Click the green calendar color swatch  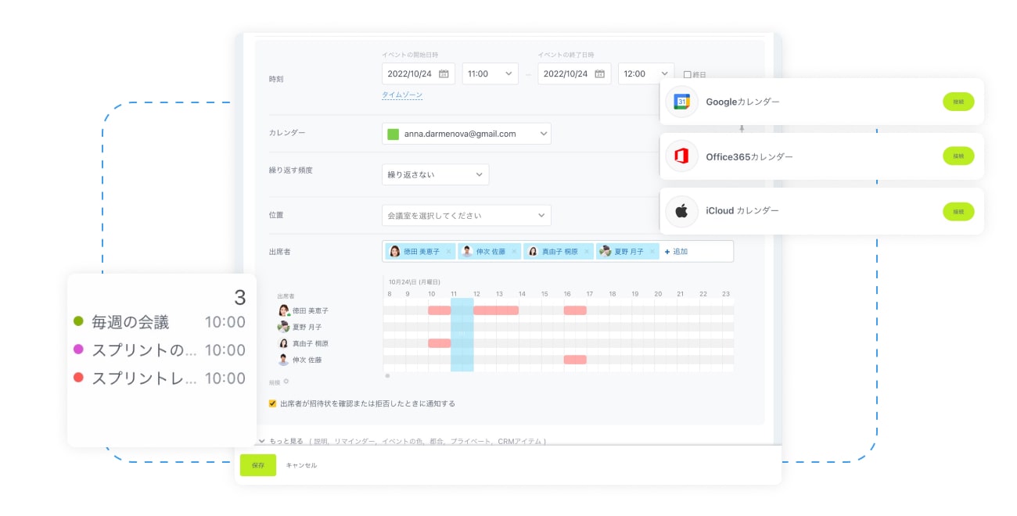(394, 134)
